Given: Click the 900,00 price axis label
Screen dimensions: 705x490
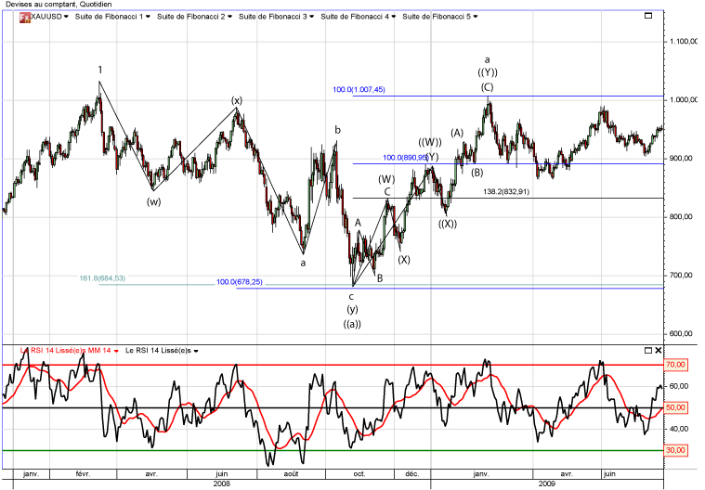Looking at the screenshot, I should 681,158.
